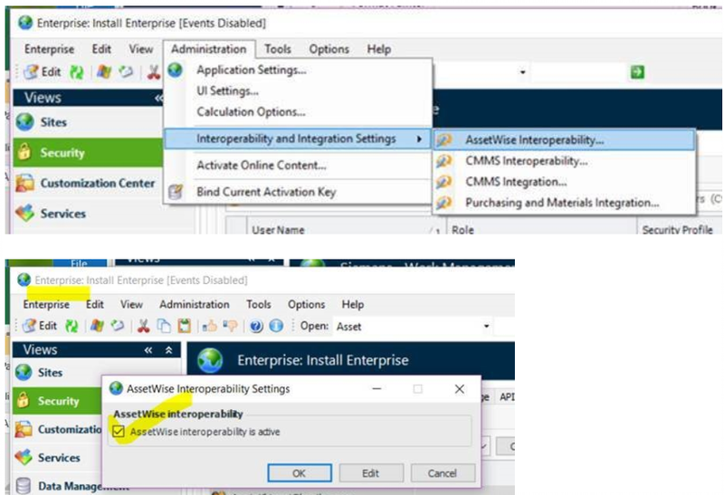
Task: Click green refresh icon in upper window toolbar
Action: (x=76, y=72)
